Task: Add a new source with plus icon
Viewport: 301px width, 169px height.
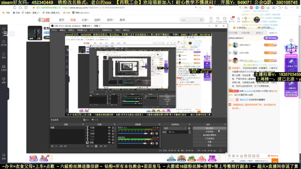Action: 88,146
